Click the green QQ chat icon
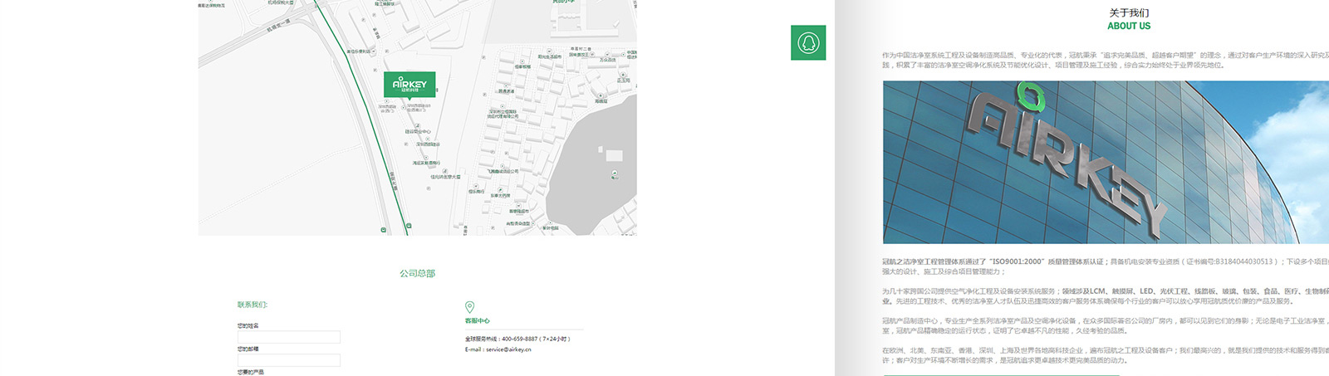1329x376 pixels. coord(808,42)
